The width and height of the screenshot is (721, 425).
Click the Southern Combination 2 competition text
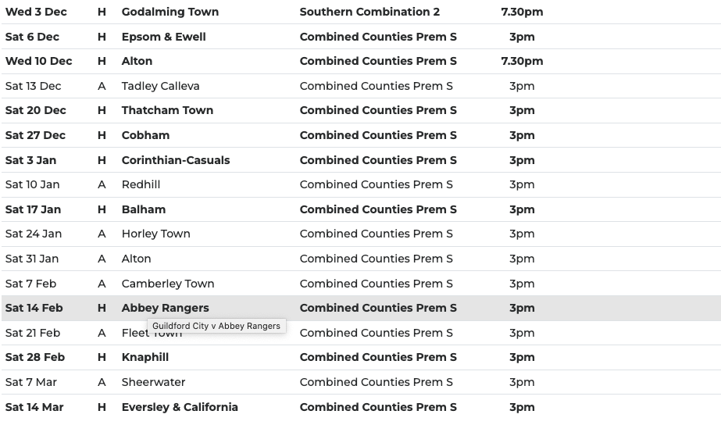tap(369, 12)
